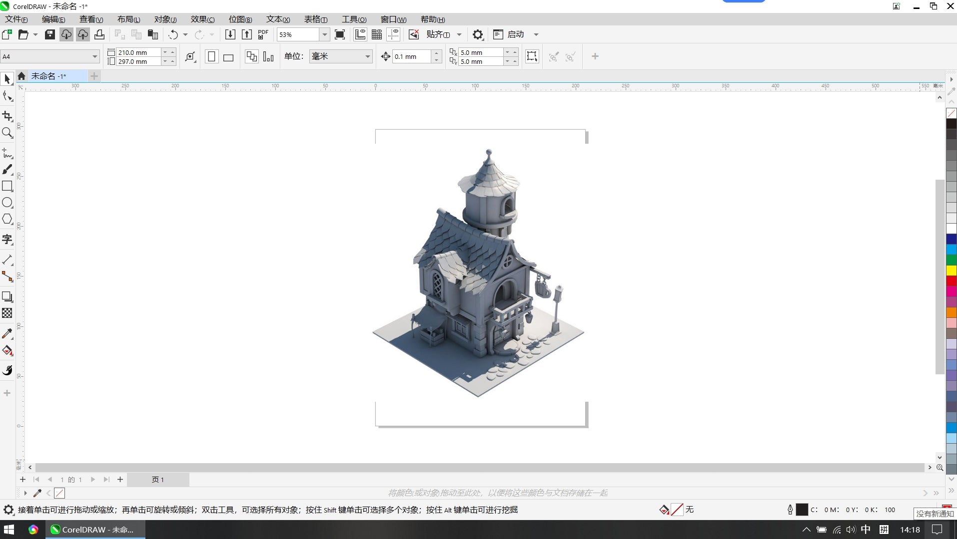Click the 贴齐 snap-to button
Screen dimensions: 957x539
coord(438,34)
